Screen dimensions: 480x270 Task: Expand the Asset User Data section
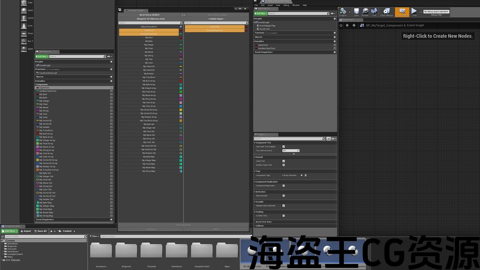pyautogui.click(x=263, y=222)
